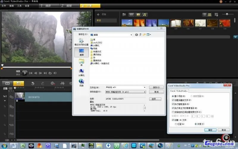Toggle 创建后播放文件 checkbox

(x=173, y=100)
